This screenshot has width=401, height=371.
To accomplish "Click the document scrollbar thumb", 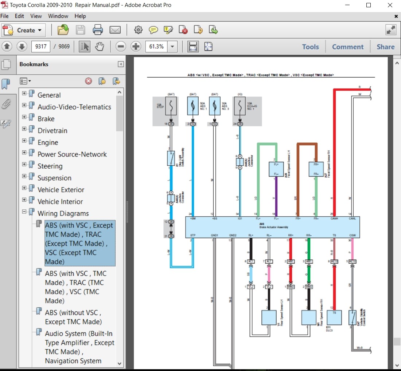I will [397, 342].
